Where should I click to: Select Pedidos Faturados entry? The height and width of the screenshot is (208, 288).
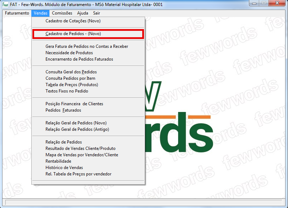88,110
